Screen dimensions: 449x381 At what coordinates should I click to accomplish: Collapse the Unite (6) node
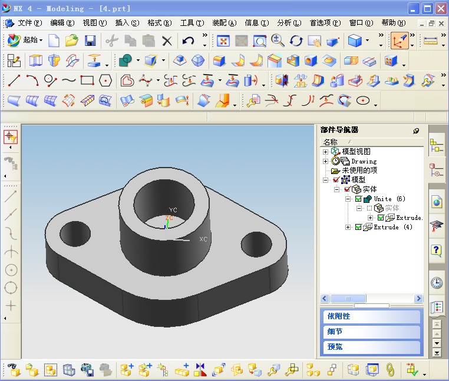point(348,199)
